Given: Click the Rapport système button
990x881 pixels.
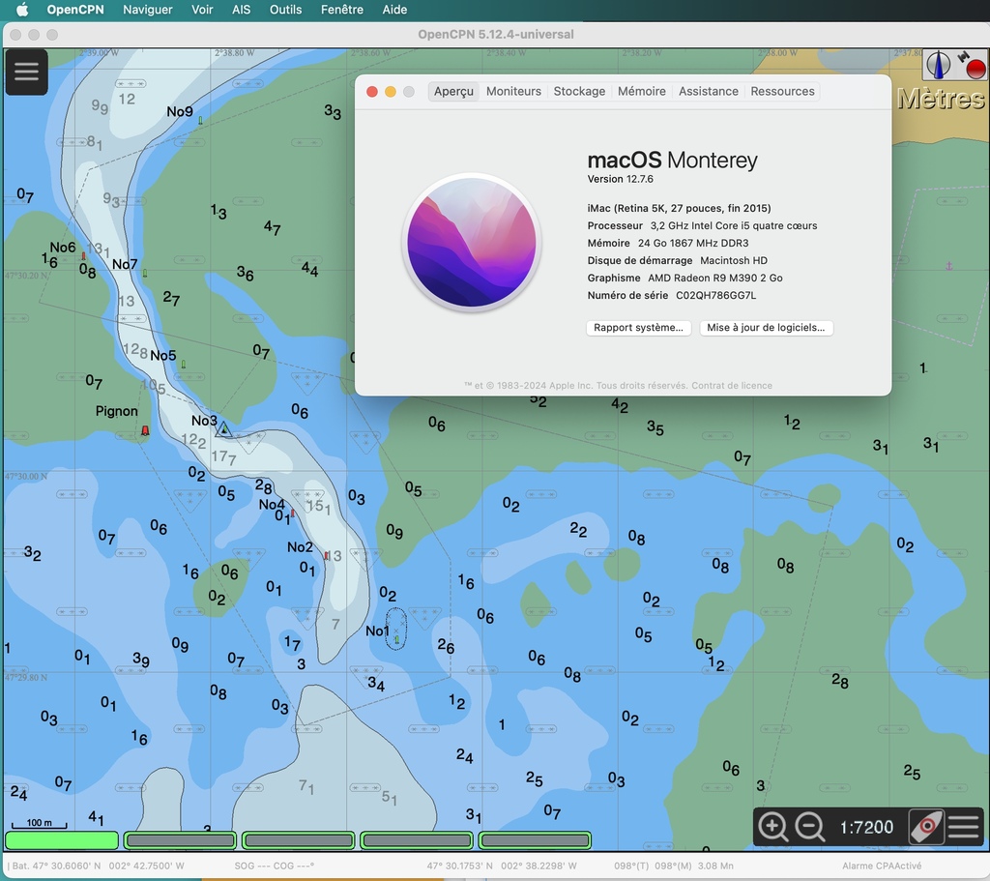Looking at the screenshot, I should [638, 328].
